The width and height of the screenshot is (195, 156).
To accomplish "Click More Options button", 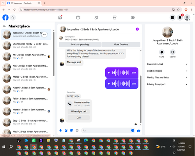I will click(x=121, y=44).
